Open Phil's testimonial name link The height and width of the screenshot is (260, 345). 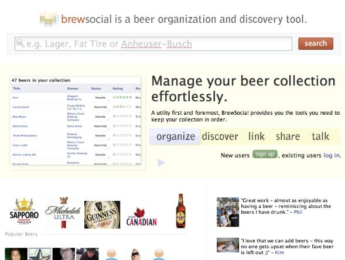298,212
